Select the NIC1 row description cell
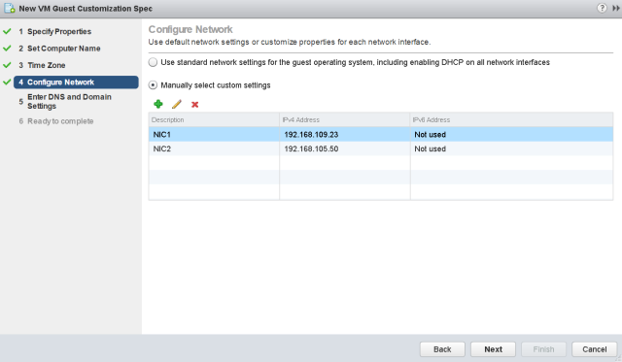The image size is (622, 362). [x=214, y=134]
